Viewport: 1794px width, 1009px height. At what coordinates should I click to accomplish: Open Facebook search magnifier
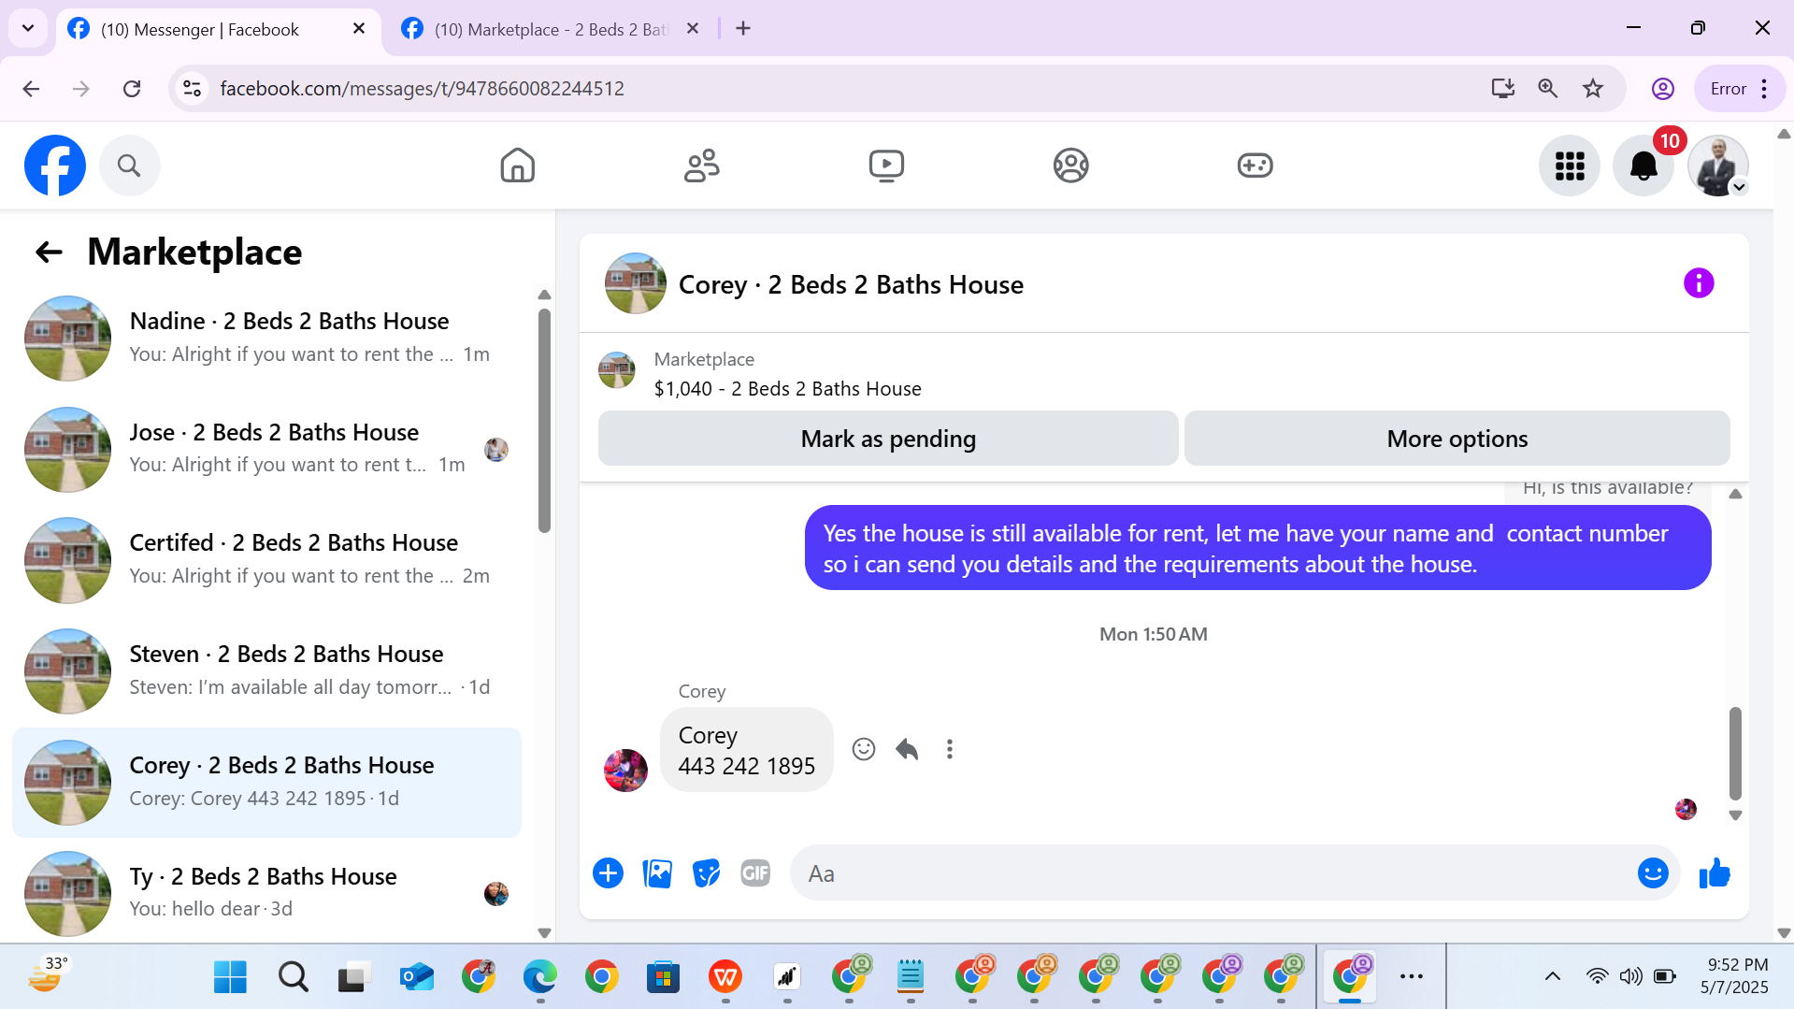[x=129, y=166]
